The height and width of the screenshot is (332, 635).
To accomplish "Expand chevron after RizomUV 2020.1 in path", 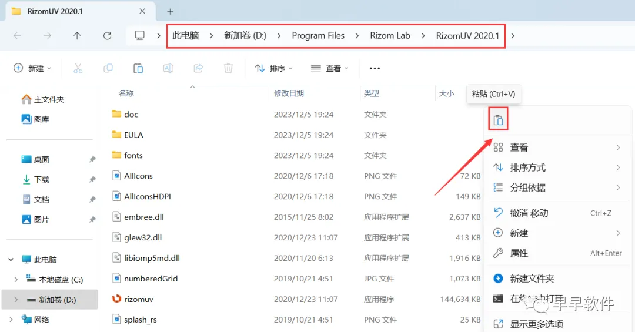I will [x=513, y=36].
